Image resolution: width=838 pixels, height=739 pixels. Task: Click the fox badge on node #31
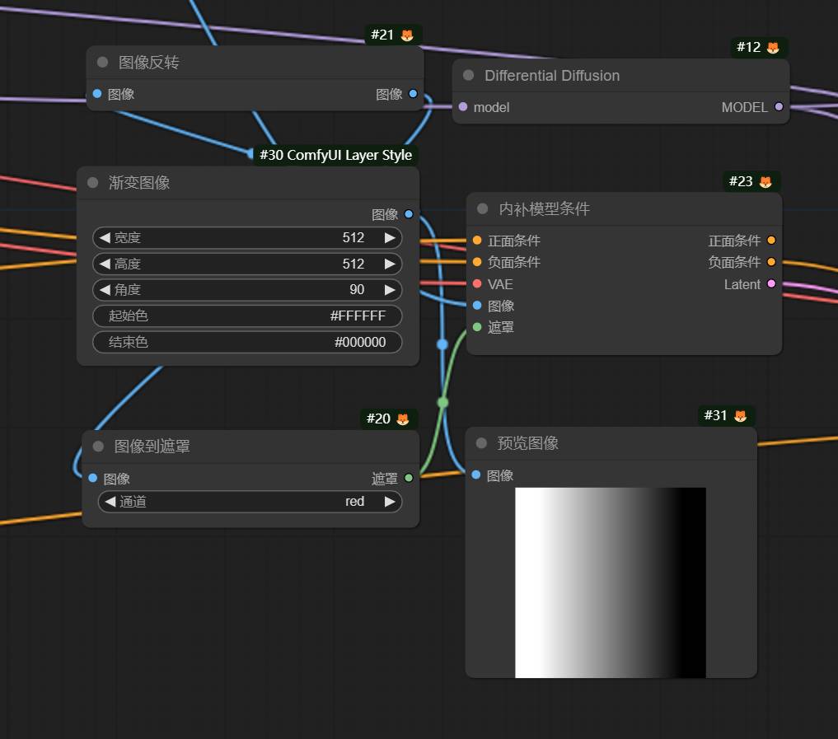741,415
